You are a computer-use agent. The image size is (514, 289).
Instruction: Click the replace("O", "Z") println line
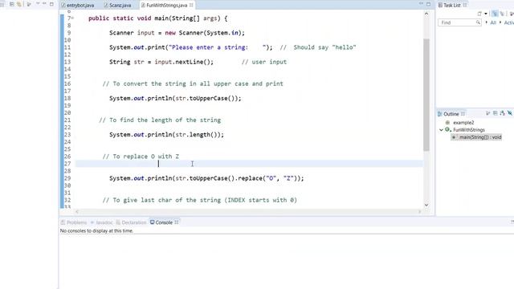[206, 178]
